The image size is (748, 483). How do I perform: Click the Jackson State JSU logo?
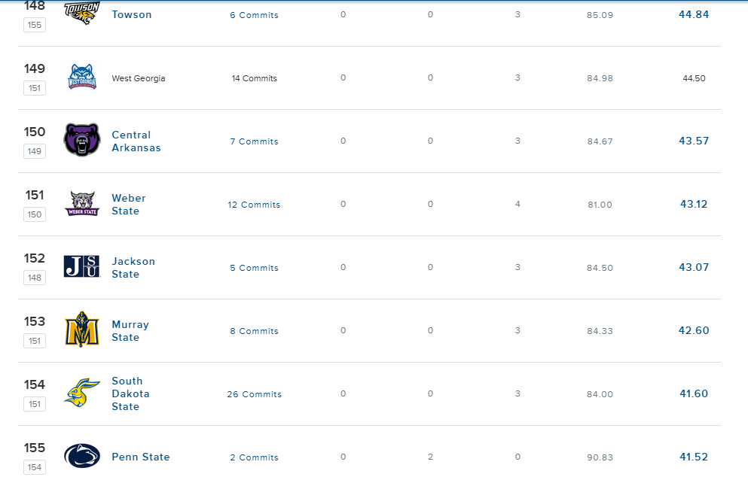tap(82, 266)
